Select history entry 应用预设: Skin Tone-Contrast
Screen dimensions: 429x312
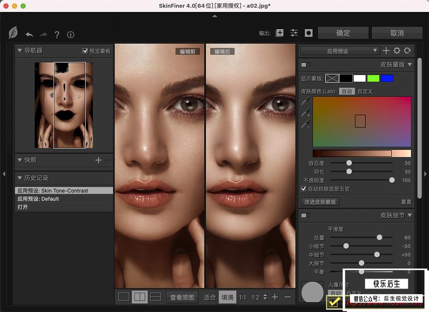pyautogui.click(x=64, y=190)
